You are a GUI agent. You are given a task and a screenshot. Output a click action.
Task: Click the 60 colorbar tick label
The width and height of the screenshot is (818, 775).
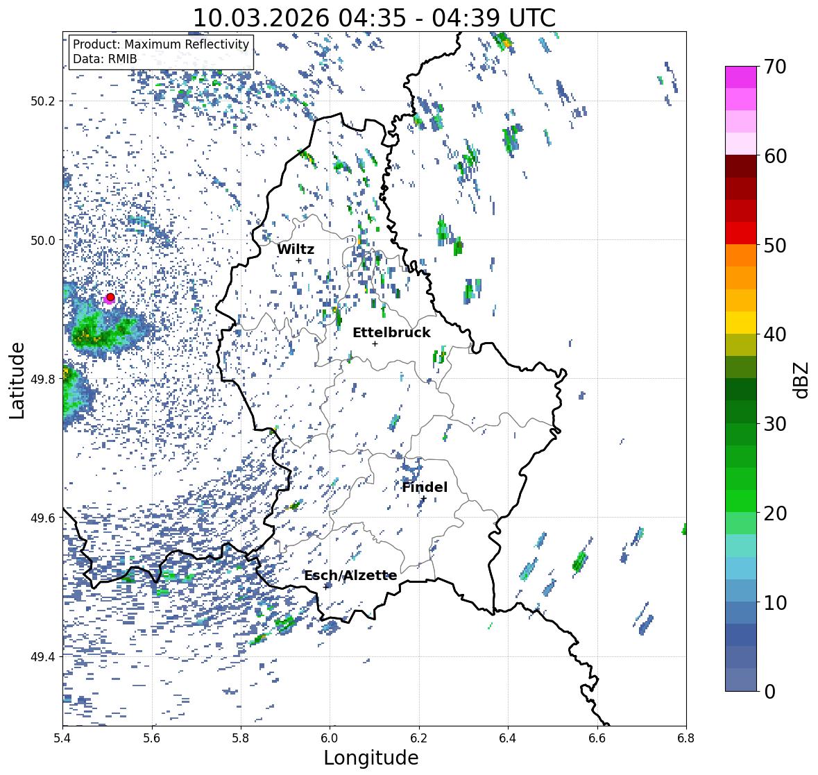[775, 156]
